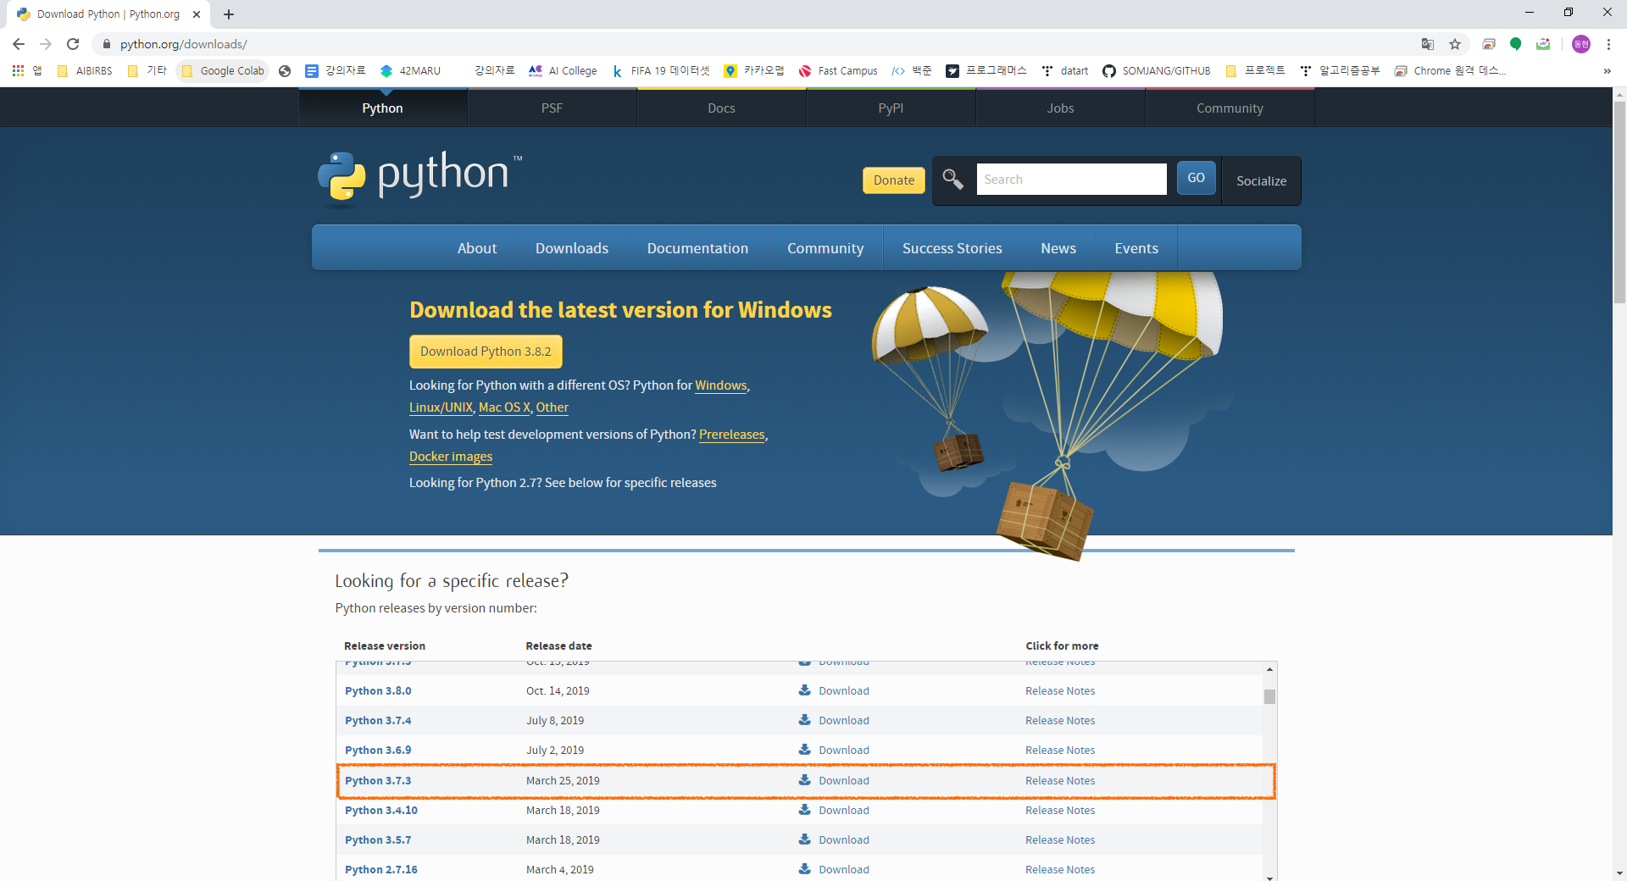Open the Events navigation menu
Screen dimensions: 1627x881
pyautogui.click(x=1136, y=248)
